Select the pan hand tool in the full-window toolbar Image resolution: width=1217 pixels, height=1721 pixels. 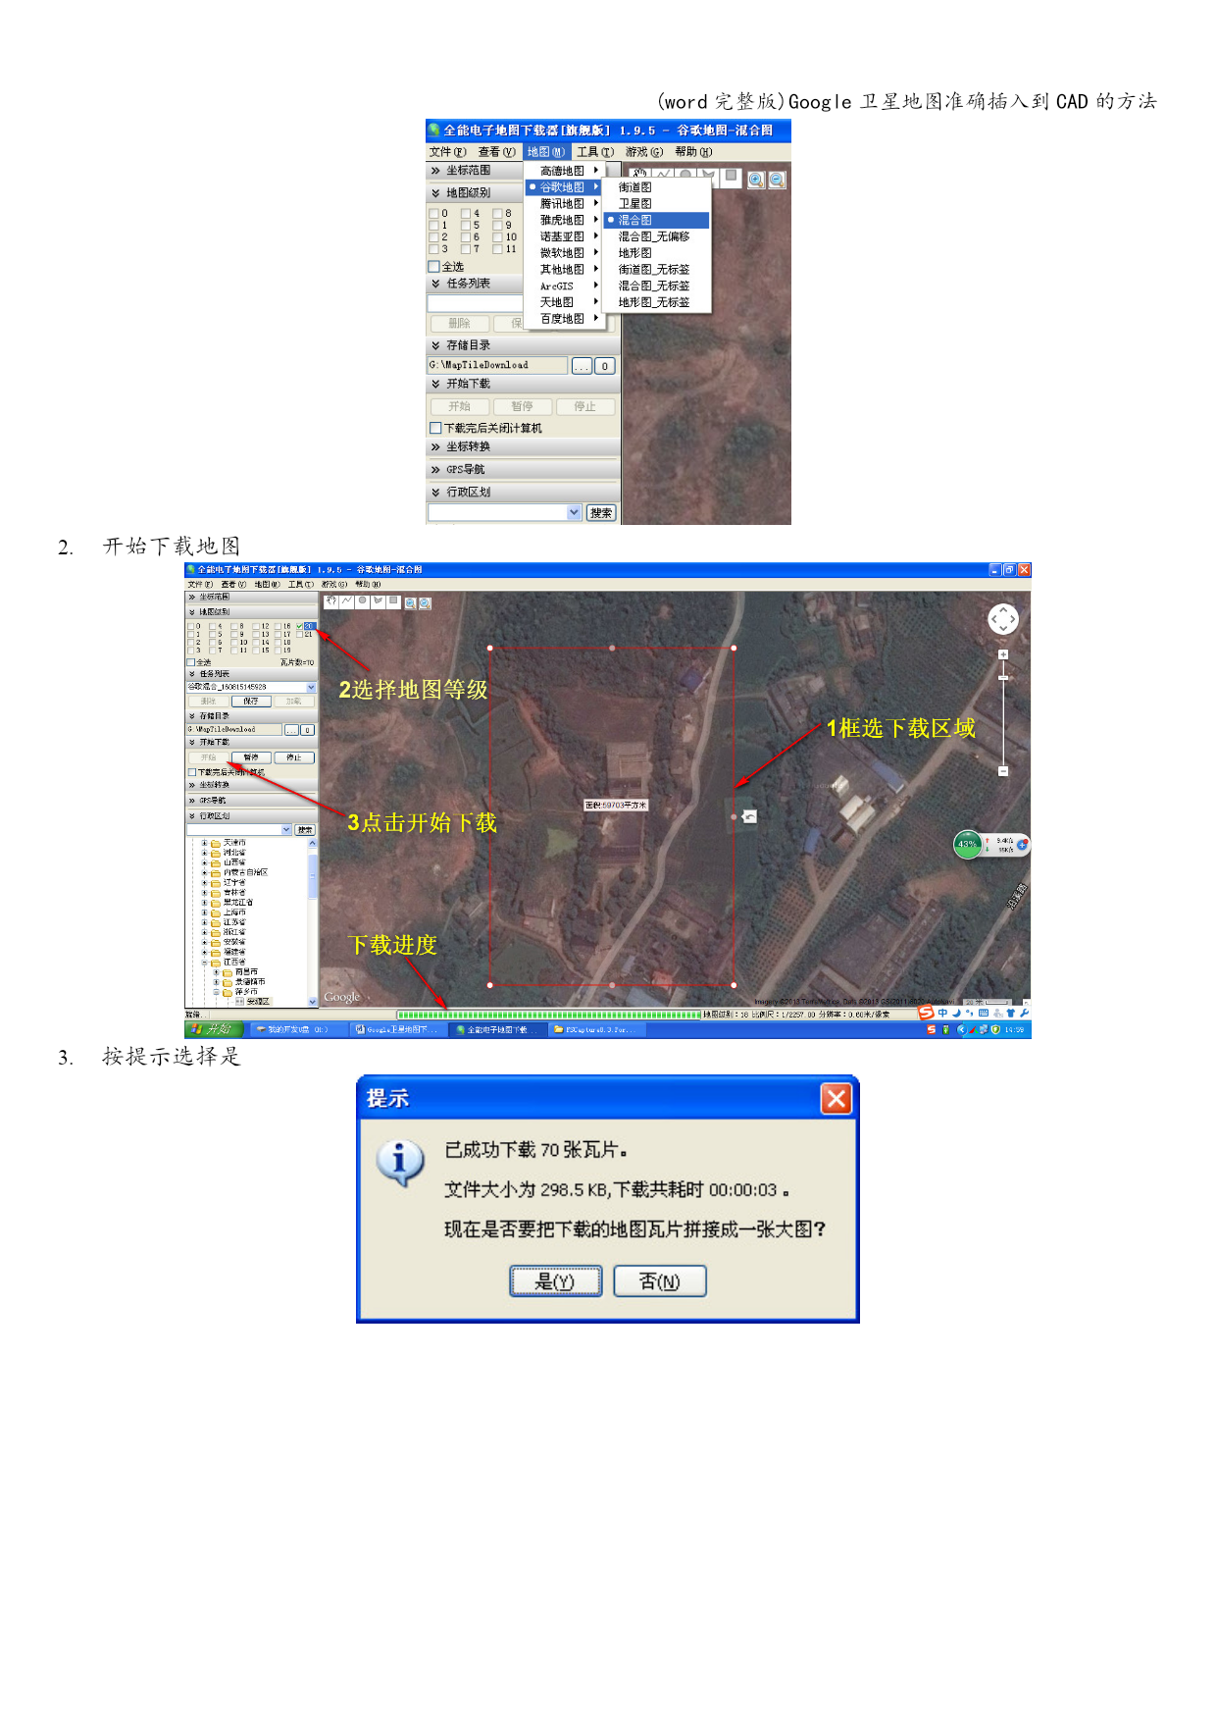coord(331,600)
